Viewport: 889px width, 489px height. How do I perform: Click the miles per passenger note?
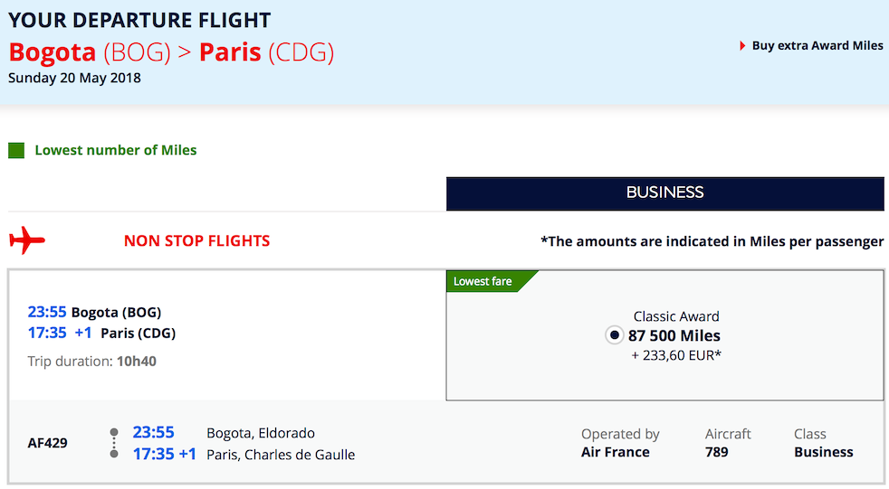(712, 241)
